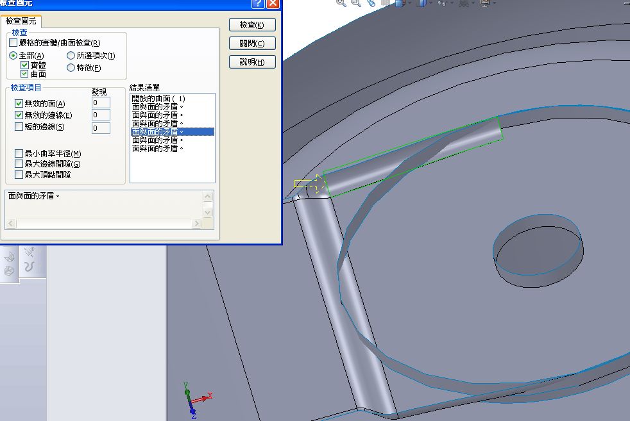This screenshot has width=630, height=421.
Task: Click the dimmed lofted surface icon in left toolbar
Action: pos(9,256)
